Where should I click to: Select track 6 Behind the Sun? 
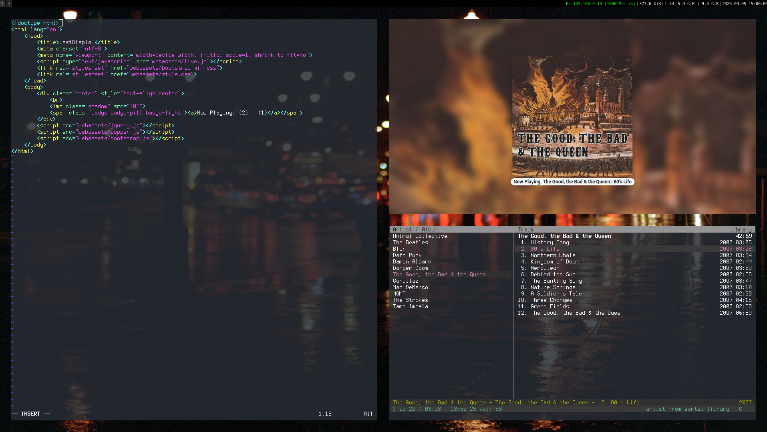634,275
